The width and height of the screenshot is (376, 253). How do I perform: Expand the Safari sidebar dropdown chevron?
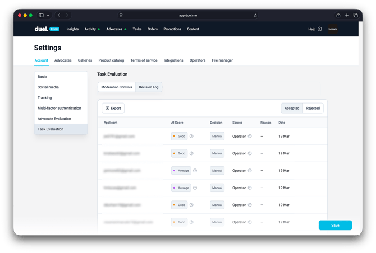[48, 16]
